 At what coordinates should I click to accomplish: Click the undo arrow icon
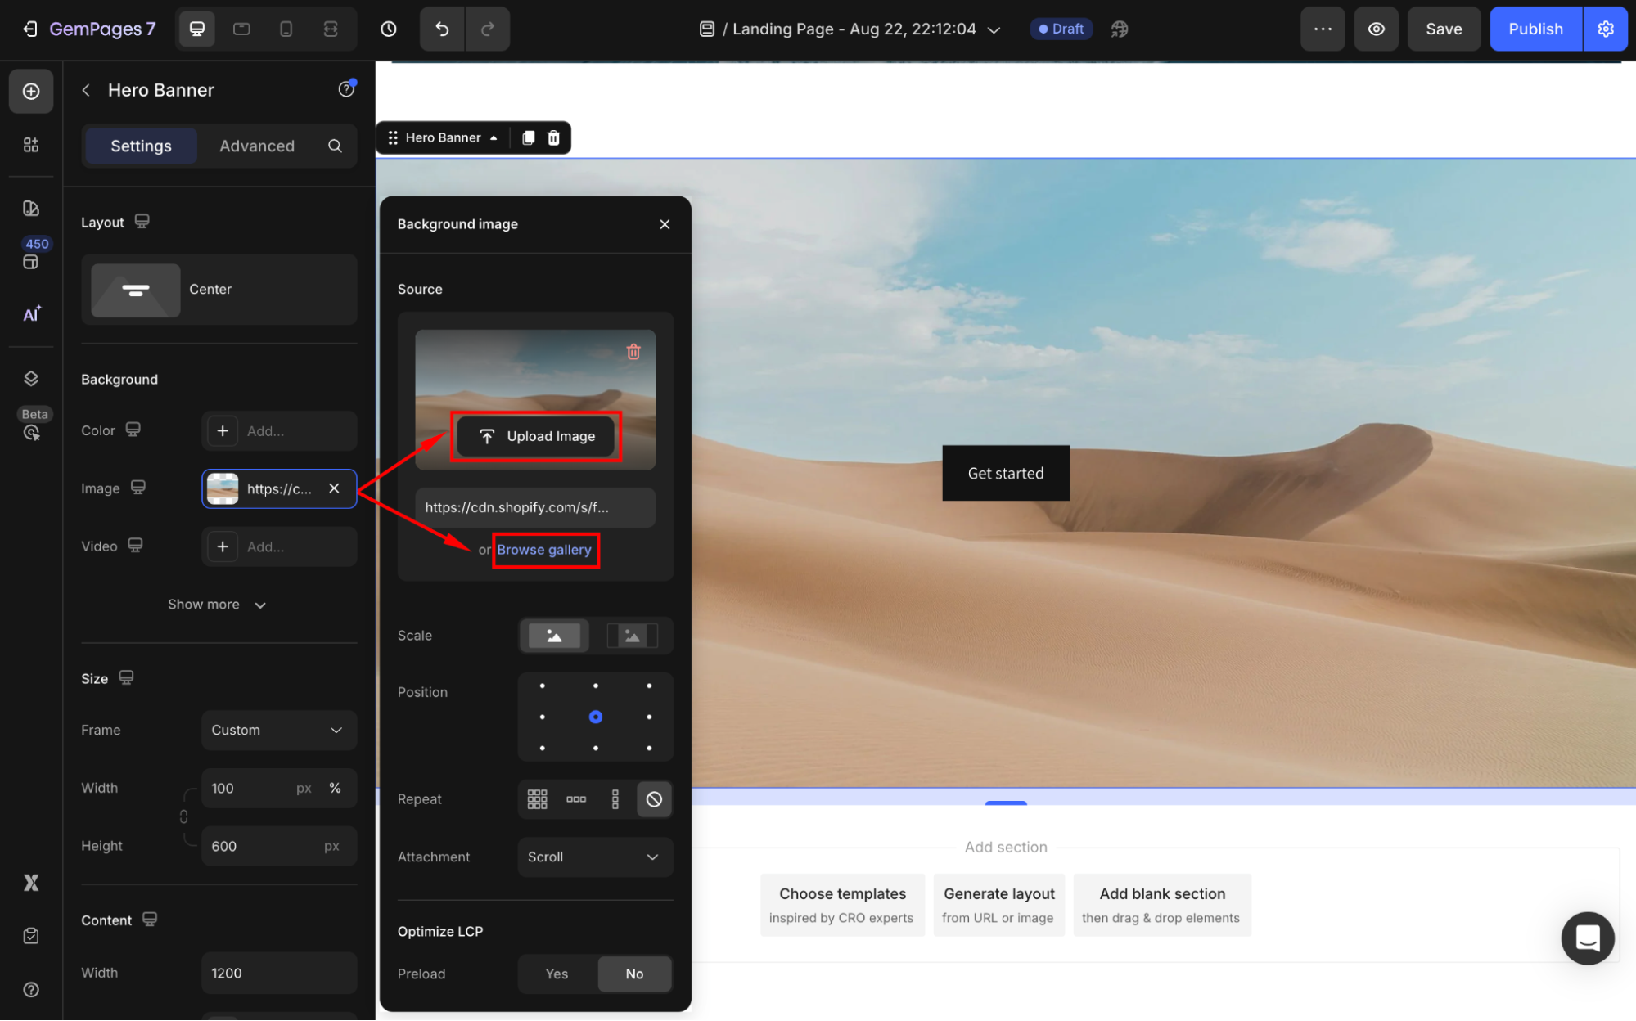[442, 29]
